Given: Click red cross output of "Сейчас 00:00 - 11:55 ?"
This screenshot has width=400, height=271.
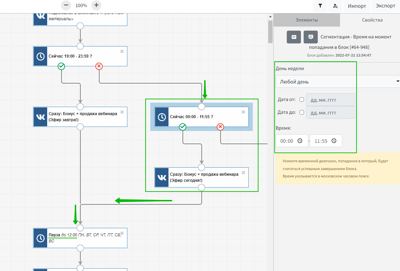Looking at the screenshot, I should 220,127.
